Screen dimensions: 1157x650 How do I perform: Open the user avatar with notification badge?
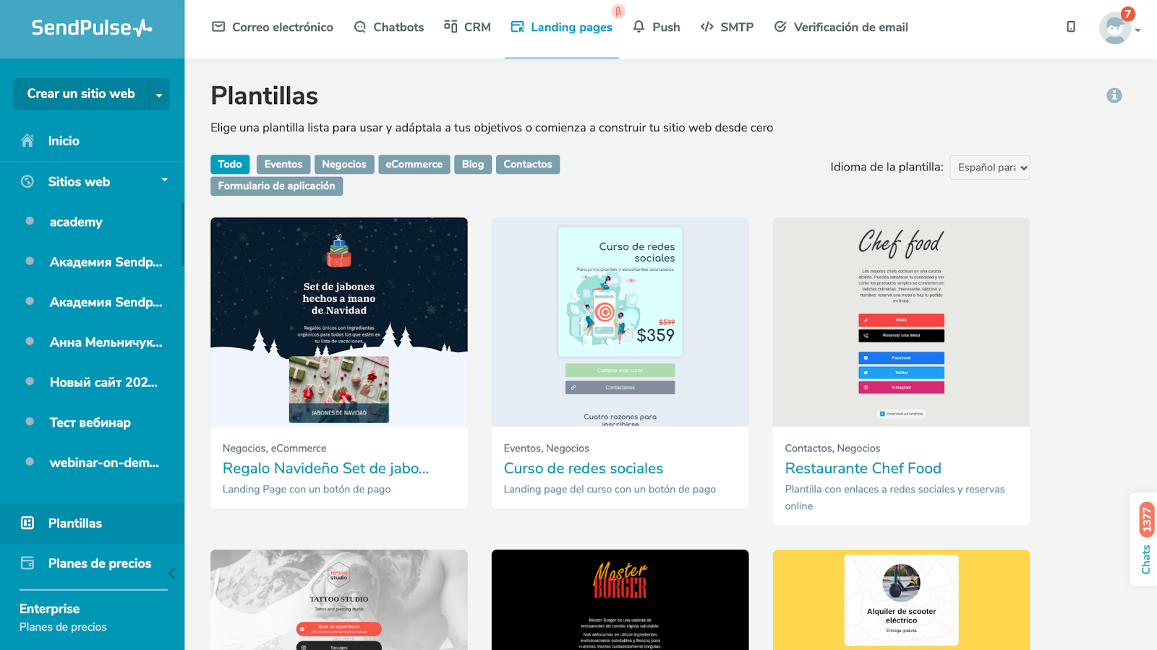point(1115,27)
